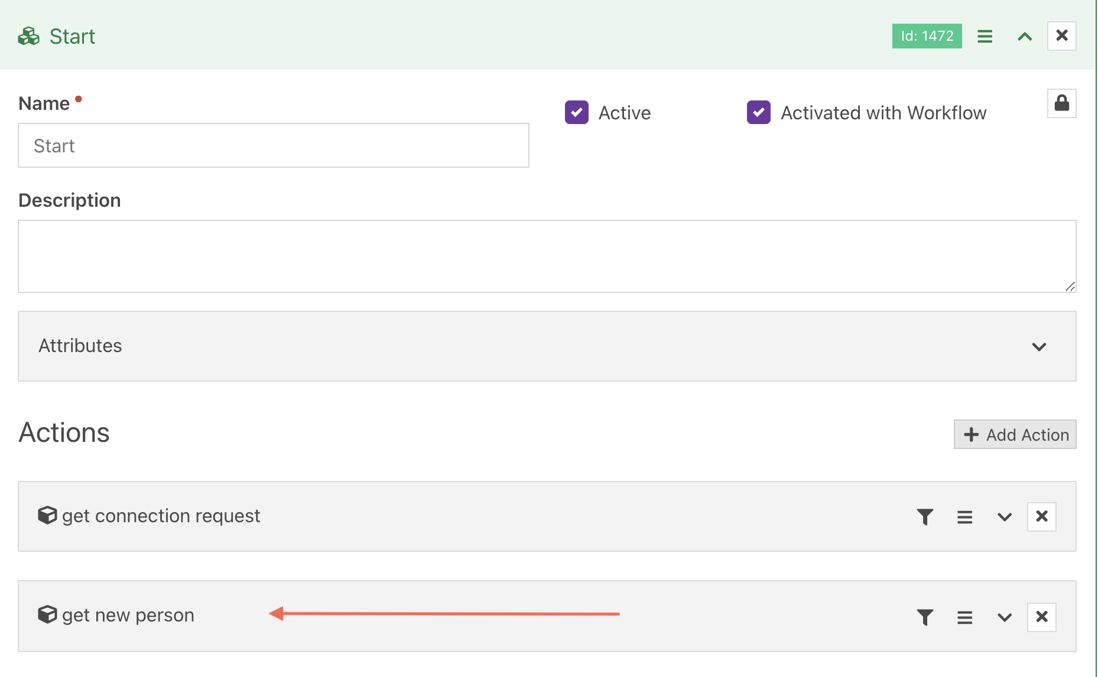Delete the get new person action
This screenshot has height=677, width=1098.
1042,617
